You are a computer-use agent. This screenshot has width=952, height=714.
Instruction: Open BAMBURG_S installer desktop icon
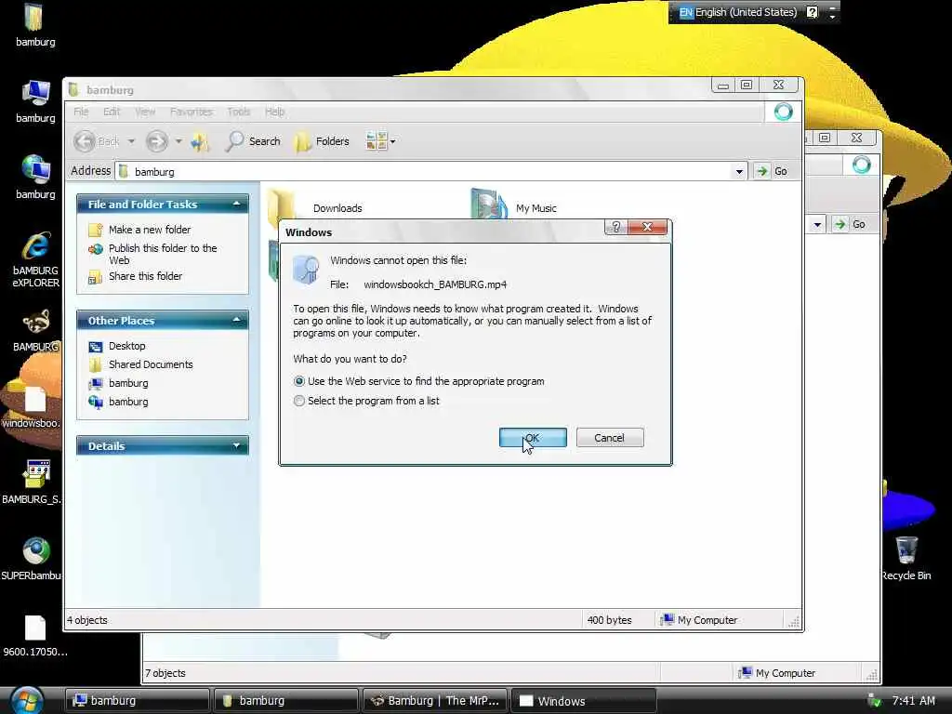pos(32,483)
